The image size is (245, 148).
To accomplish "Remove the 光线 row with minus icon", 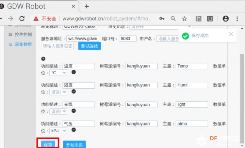I will pyautogui.click(x=73, y=111).
